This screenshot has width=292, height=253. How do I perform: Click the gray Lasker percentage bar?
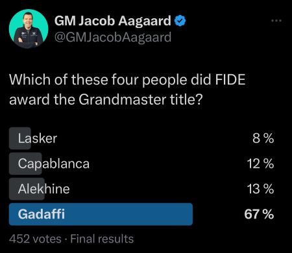(x=20, y=139)
